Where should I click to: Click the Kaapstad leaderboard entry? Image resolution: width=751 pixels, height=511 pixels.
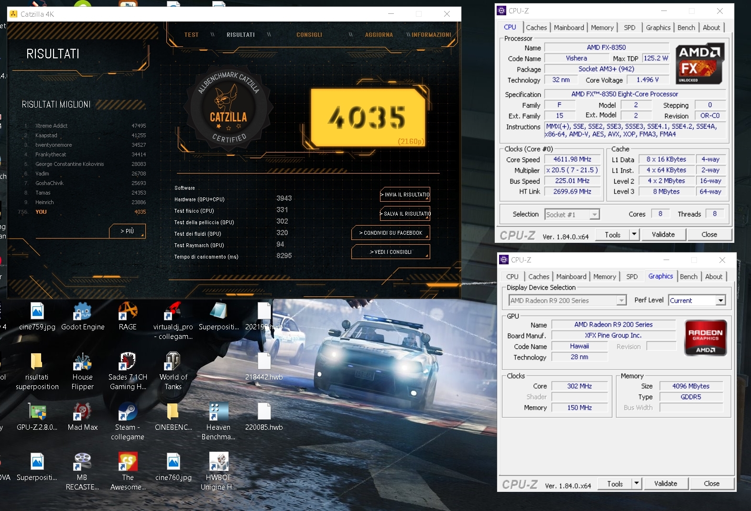(x=85, y=135)
